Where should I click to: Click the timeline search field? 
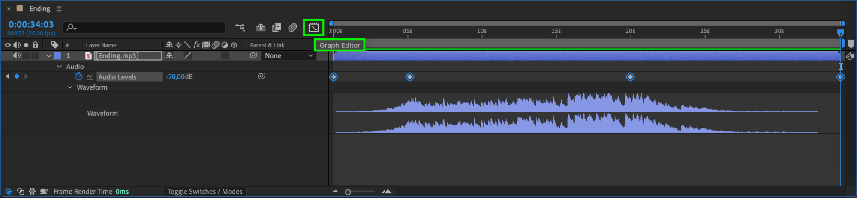point(144,28)
